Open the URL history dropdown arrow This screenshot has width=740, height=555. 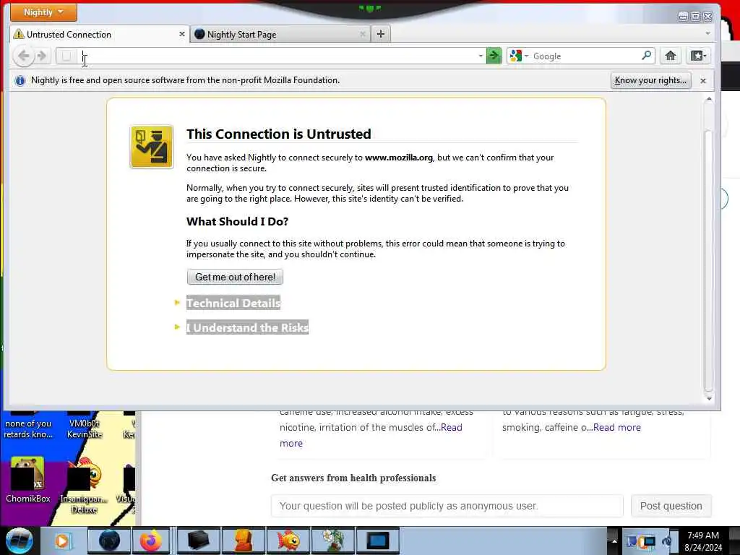tap(481, 56)
